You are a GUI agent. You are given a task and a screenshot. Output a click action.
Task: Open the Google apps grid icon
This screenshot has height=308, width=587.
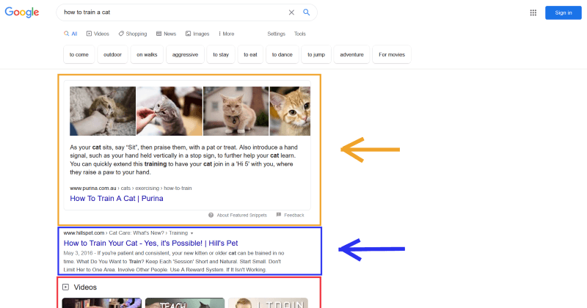[533, 12]
